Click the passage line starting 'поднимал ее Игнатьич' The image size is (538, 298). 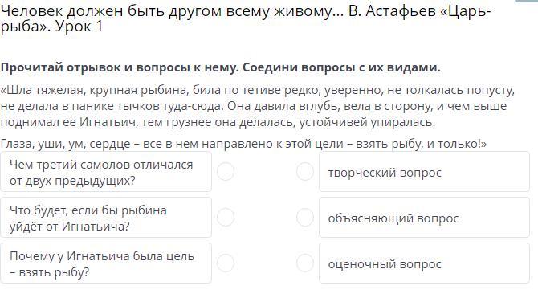[218, 123]
